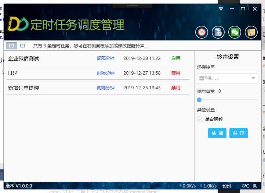
Task: Click the 提示音量 volume slider handle
Action: [x=199, y=100]
